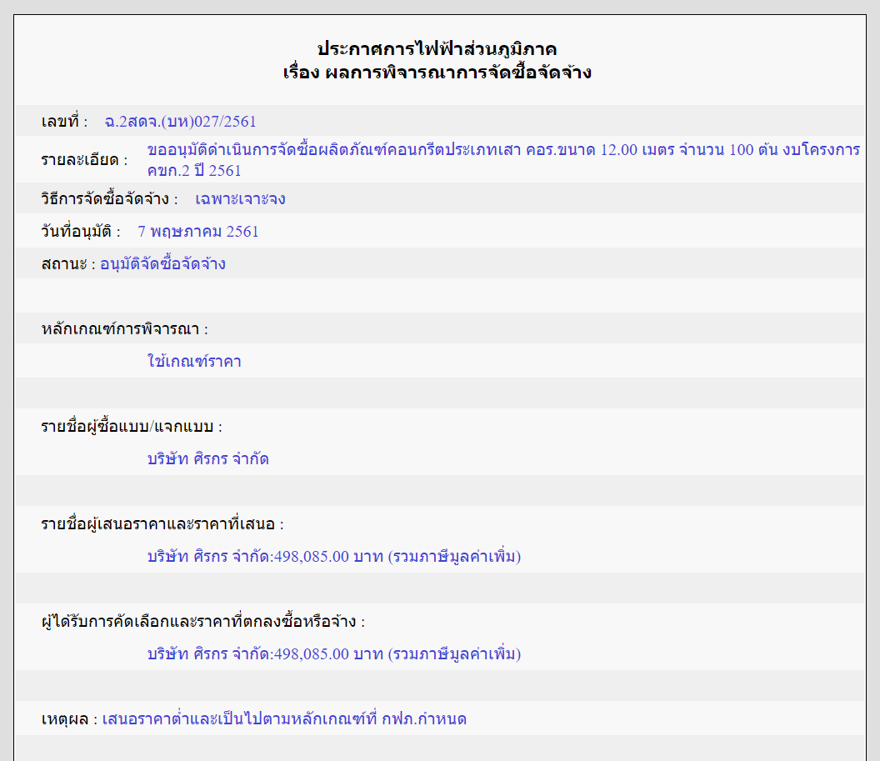This screenshot has width=880, height=761.
Task: Select บริษัท ศิรกร จำกัด under ผู้ซื้อแบบ
Action: pos(208,458)
